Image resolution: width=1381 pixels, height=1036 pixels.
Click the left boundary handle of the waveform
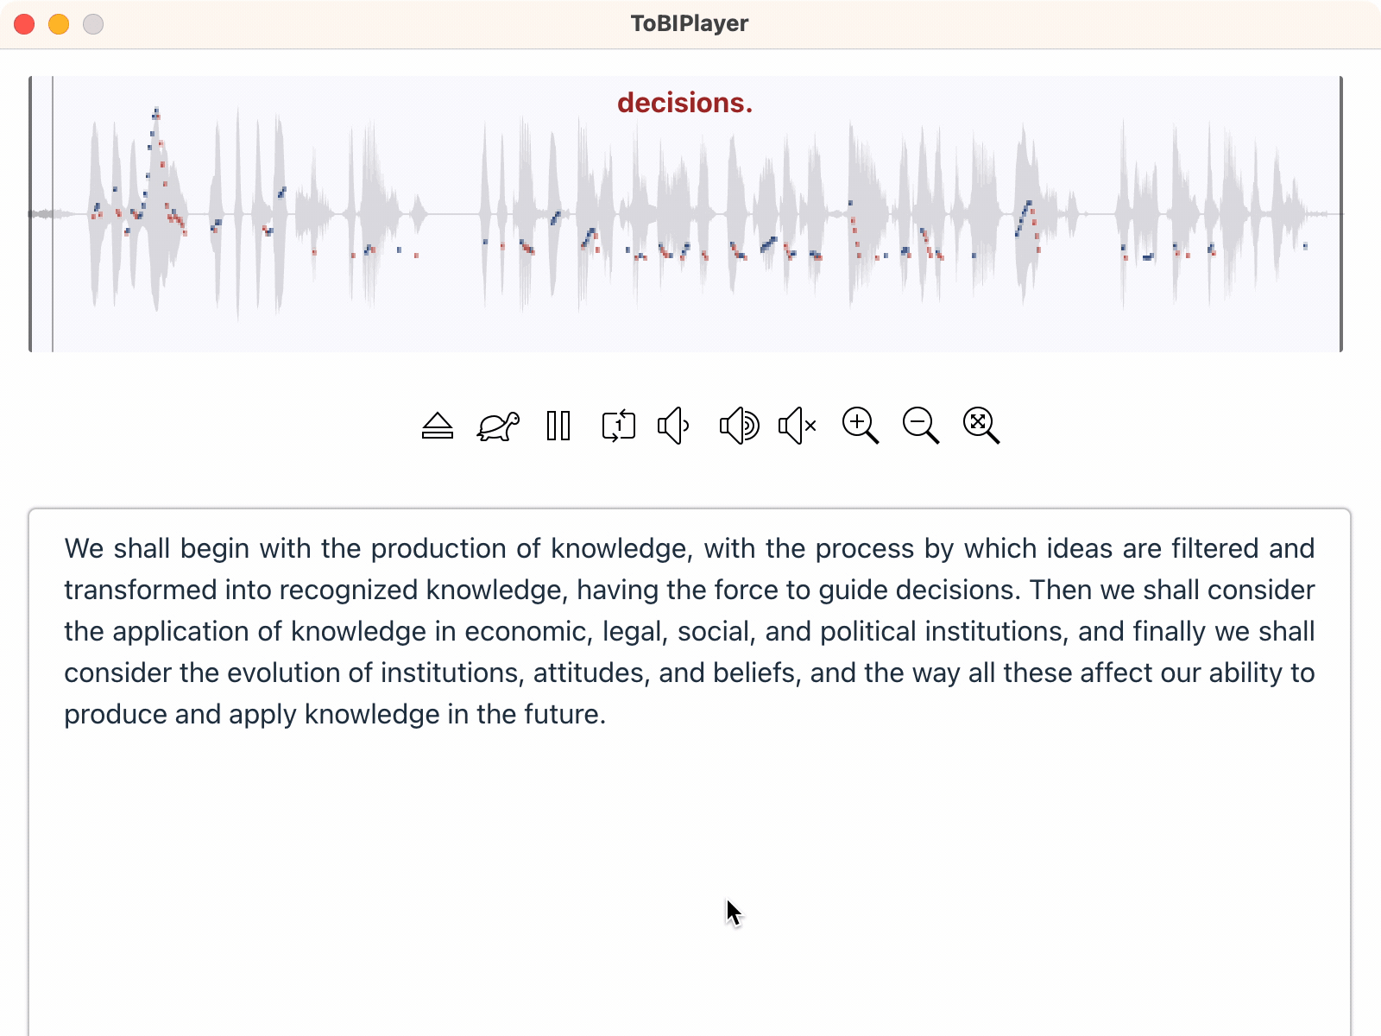pos(31,214)
